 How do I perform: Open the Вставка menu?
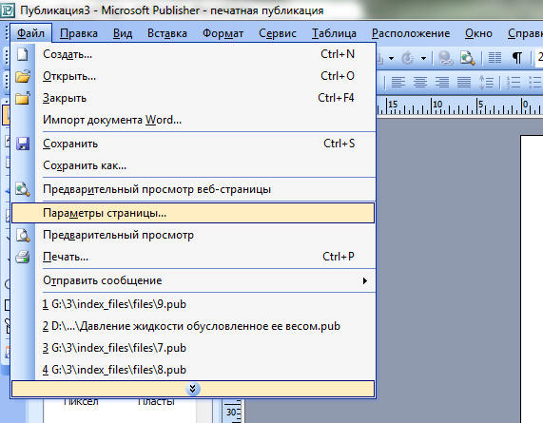pyautogui.click(x=167, y=33)
